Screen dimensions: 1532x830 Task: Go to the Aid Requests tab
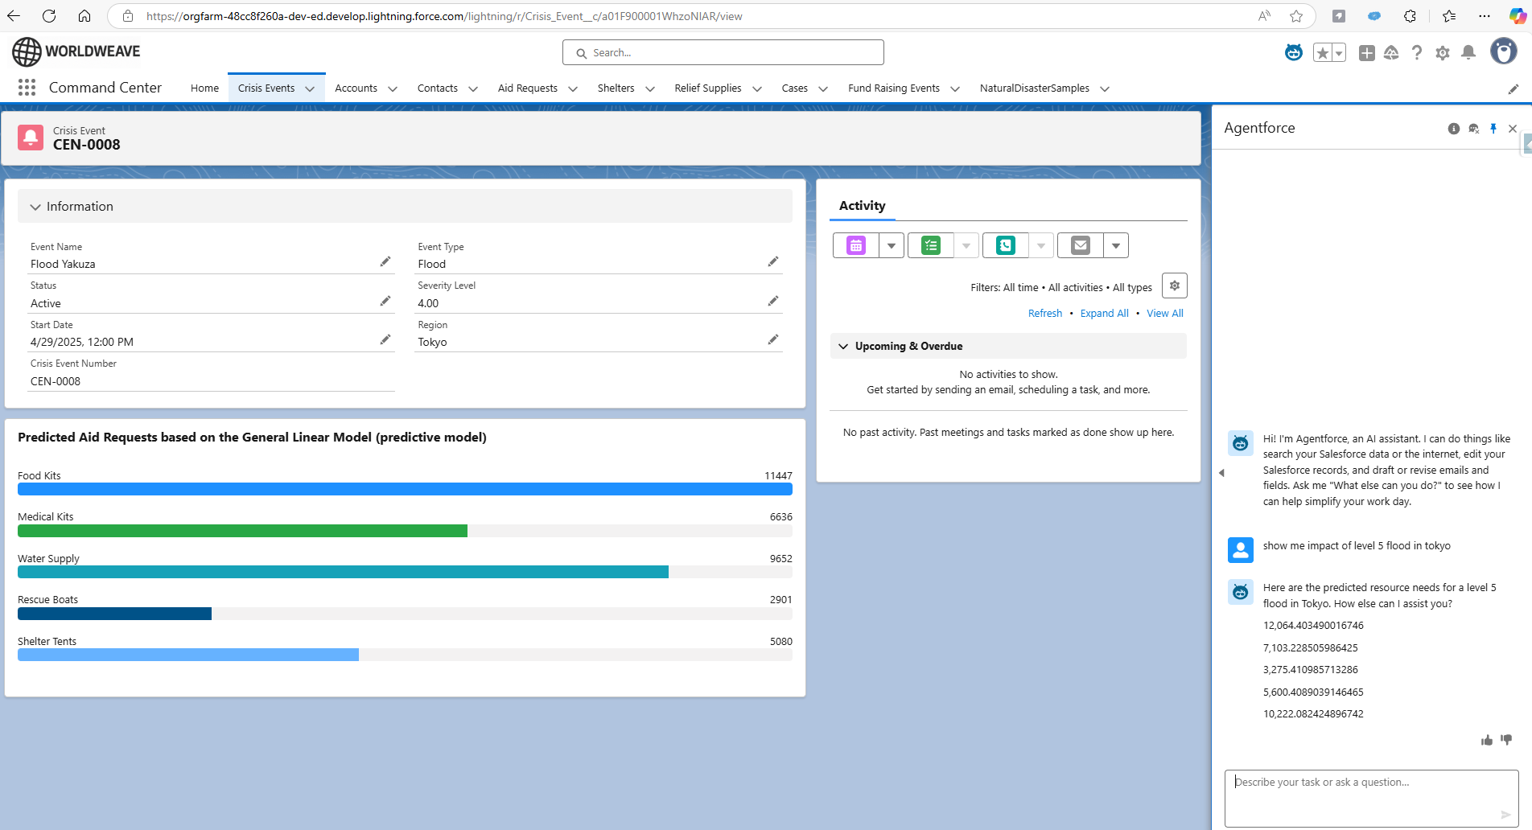click(x=528, y=88)
